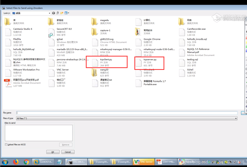This screenshot has height=167, width=247.
Task: Select the Xshell shortcut
Action: 187,73
